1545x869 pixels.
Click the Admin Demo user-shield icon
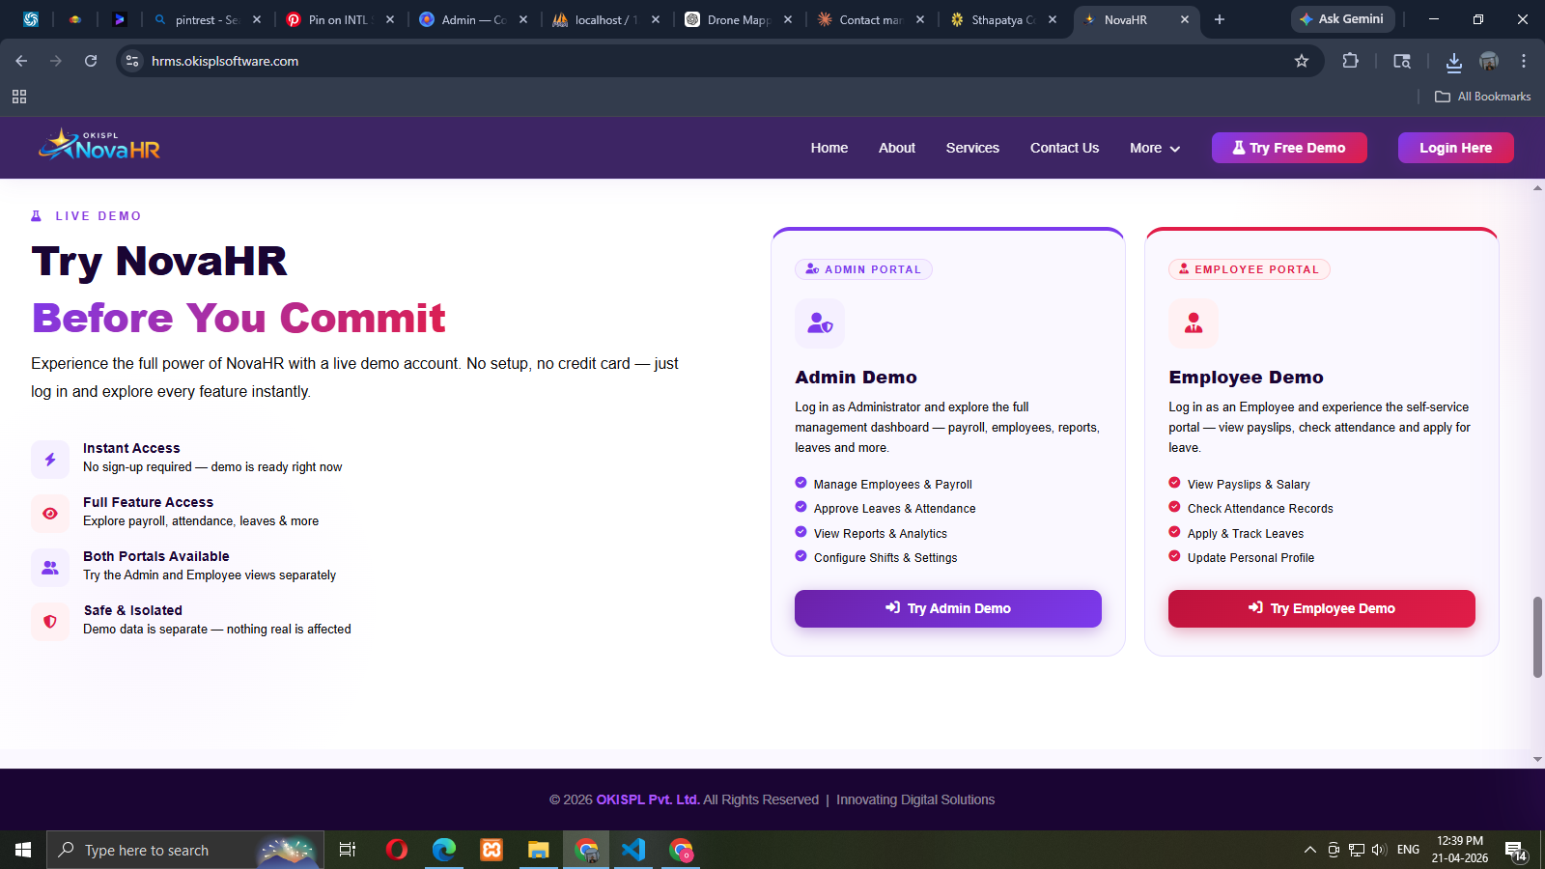tap(820, 323)
